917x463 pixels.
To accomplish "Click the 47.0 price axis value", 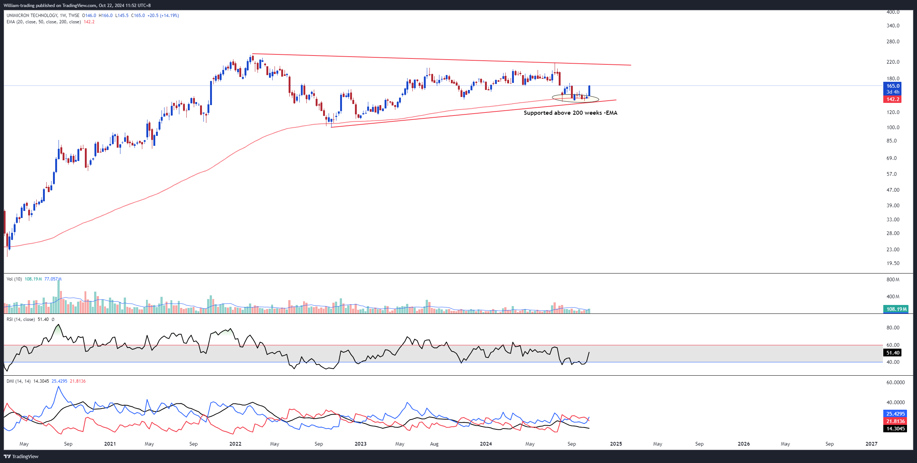I will coord(893,190).
